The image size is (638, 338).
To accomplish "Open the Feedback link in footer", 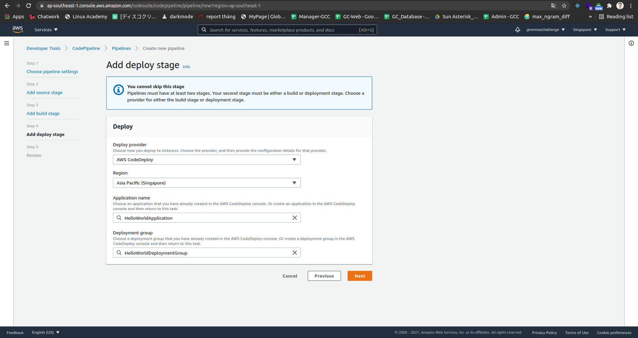I will (x=15, y=333).
